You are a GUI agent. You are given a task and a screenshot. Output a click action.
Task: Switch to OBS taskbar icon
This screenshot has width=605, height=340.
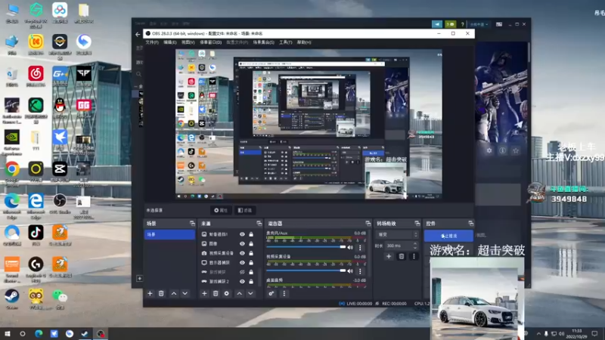[101, 334]
